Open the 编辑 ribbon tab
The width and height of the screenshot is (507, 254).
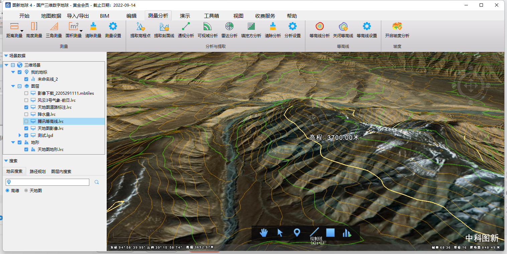coord(131,16)
